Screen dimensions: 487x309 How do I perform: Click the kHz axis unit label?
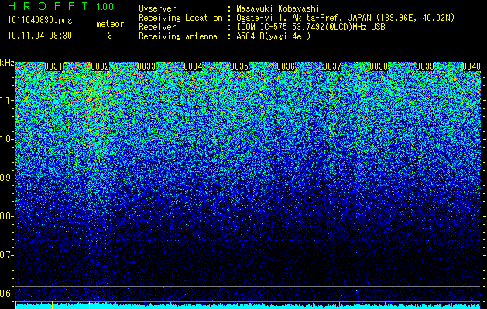pos(7,63)
